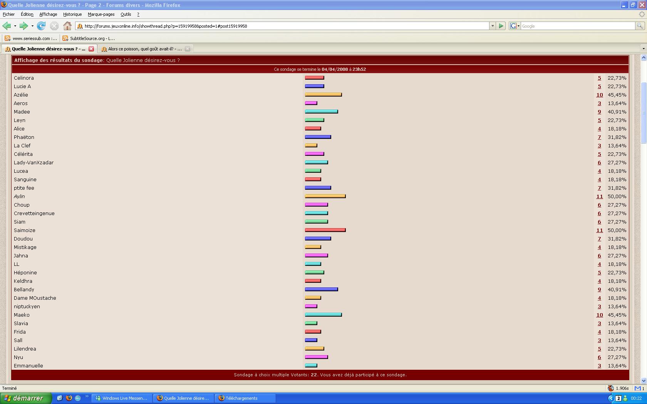647x404 pixels.
Task: Click vote count 9 for Bellandy
Action: point(599,289)
